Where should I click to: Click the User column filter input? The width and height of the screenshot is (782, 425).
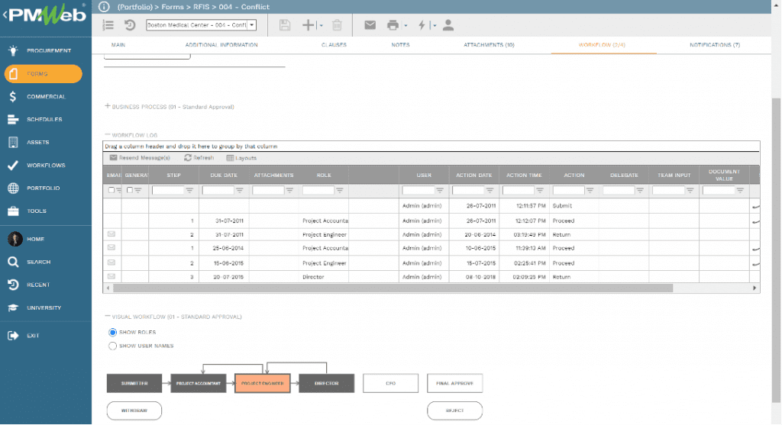pos(418,190)
